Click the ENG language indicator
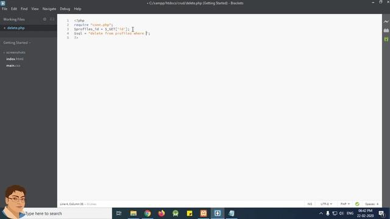390x219 pixels. pyautogui.click(x=350, y=214)
